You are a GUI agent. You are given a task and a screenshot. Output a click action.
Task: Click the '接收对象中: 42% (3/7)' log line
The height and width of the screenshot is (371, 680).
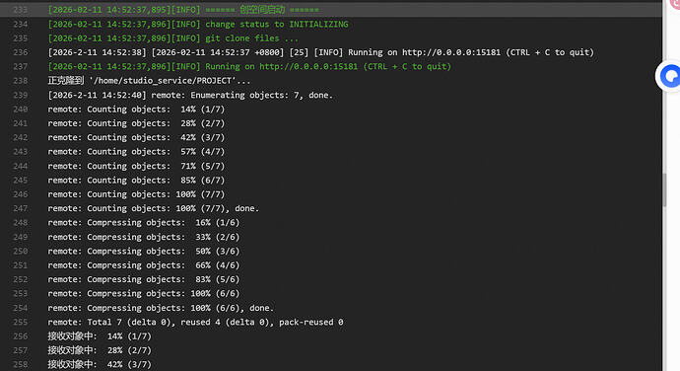pyautogui.click(x=100, y=364)
